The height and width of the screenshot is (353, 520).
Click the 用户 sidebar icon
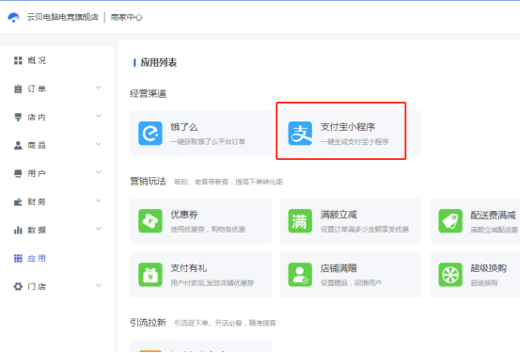[x=18, y=174]
